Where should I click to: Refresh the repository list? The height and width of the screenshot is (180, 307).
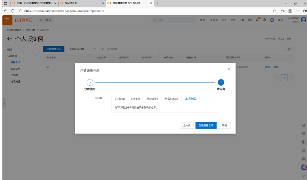click(289, 49)
